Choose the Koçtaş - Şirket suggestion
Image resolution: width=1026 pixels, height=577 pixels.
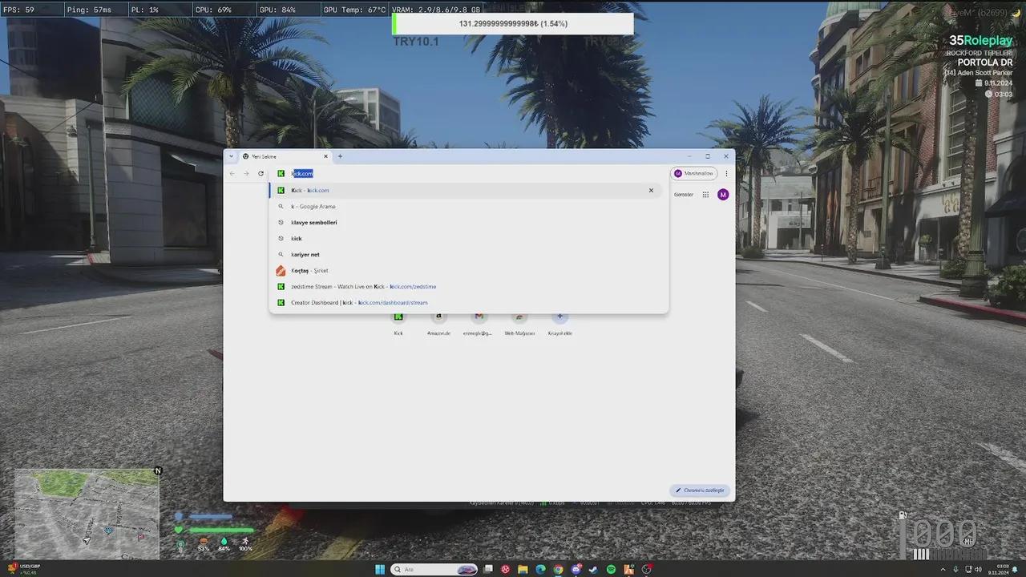click(x=468, y=270)
